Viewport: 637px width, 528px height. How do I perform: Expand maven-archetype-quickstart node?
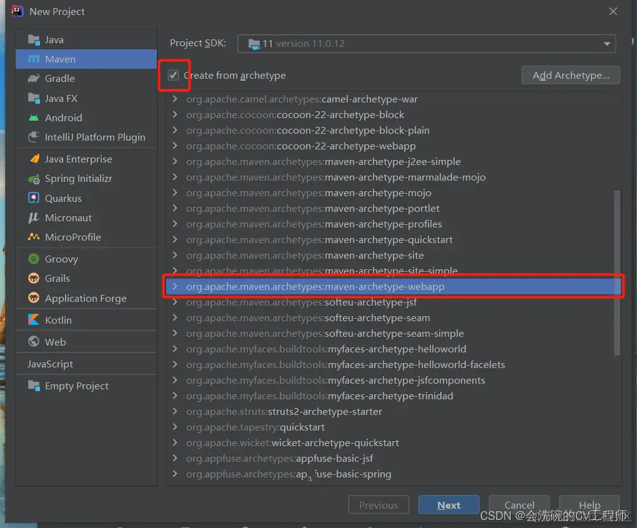coord(175,239)
